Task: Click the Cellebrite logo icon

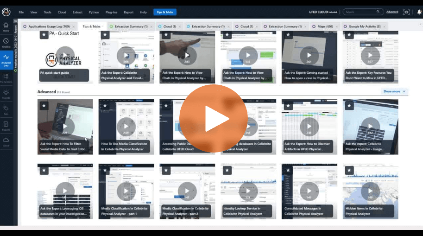Action: (6, 12)
